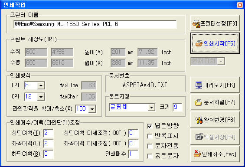The height and width of the screenshot is (167, 245).
Task: Click the monitor icon on 미리보기[F6]
Action: 199,85
